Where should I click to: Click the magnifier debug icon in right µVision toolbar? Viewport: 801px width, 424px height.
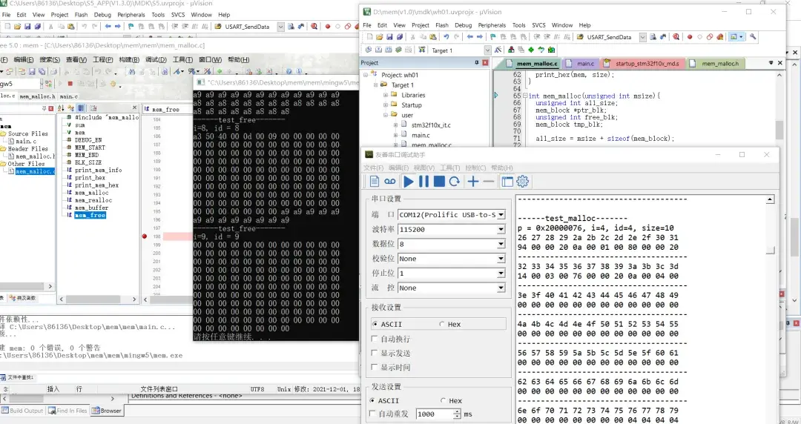click(676, 37)
